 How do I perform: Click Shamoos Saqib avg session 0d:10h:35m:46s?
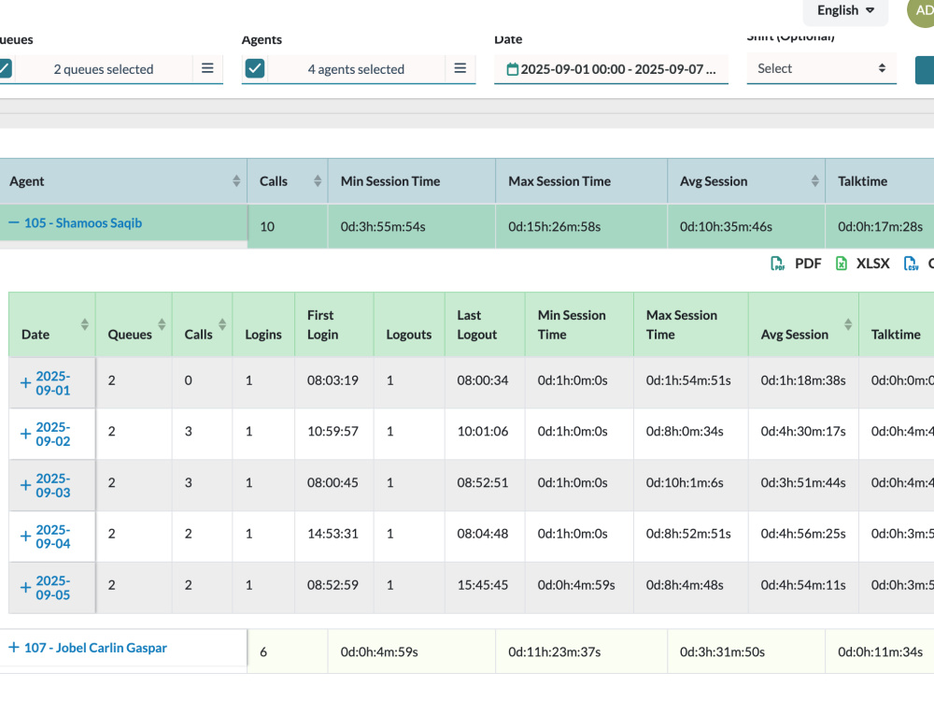pyautogui.click(x=726, y=226)
